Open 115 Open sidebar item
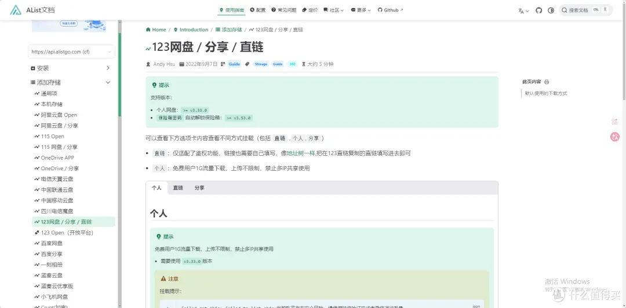626x308 pixels. coord(74,137)
